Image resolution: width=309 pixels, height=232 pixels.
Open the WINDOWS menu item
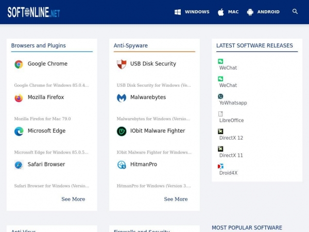pos(197,12)
